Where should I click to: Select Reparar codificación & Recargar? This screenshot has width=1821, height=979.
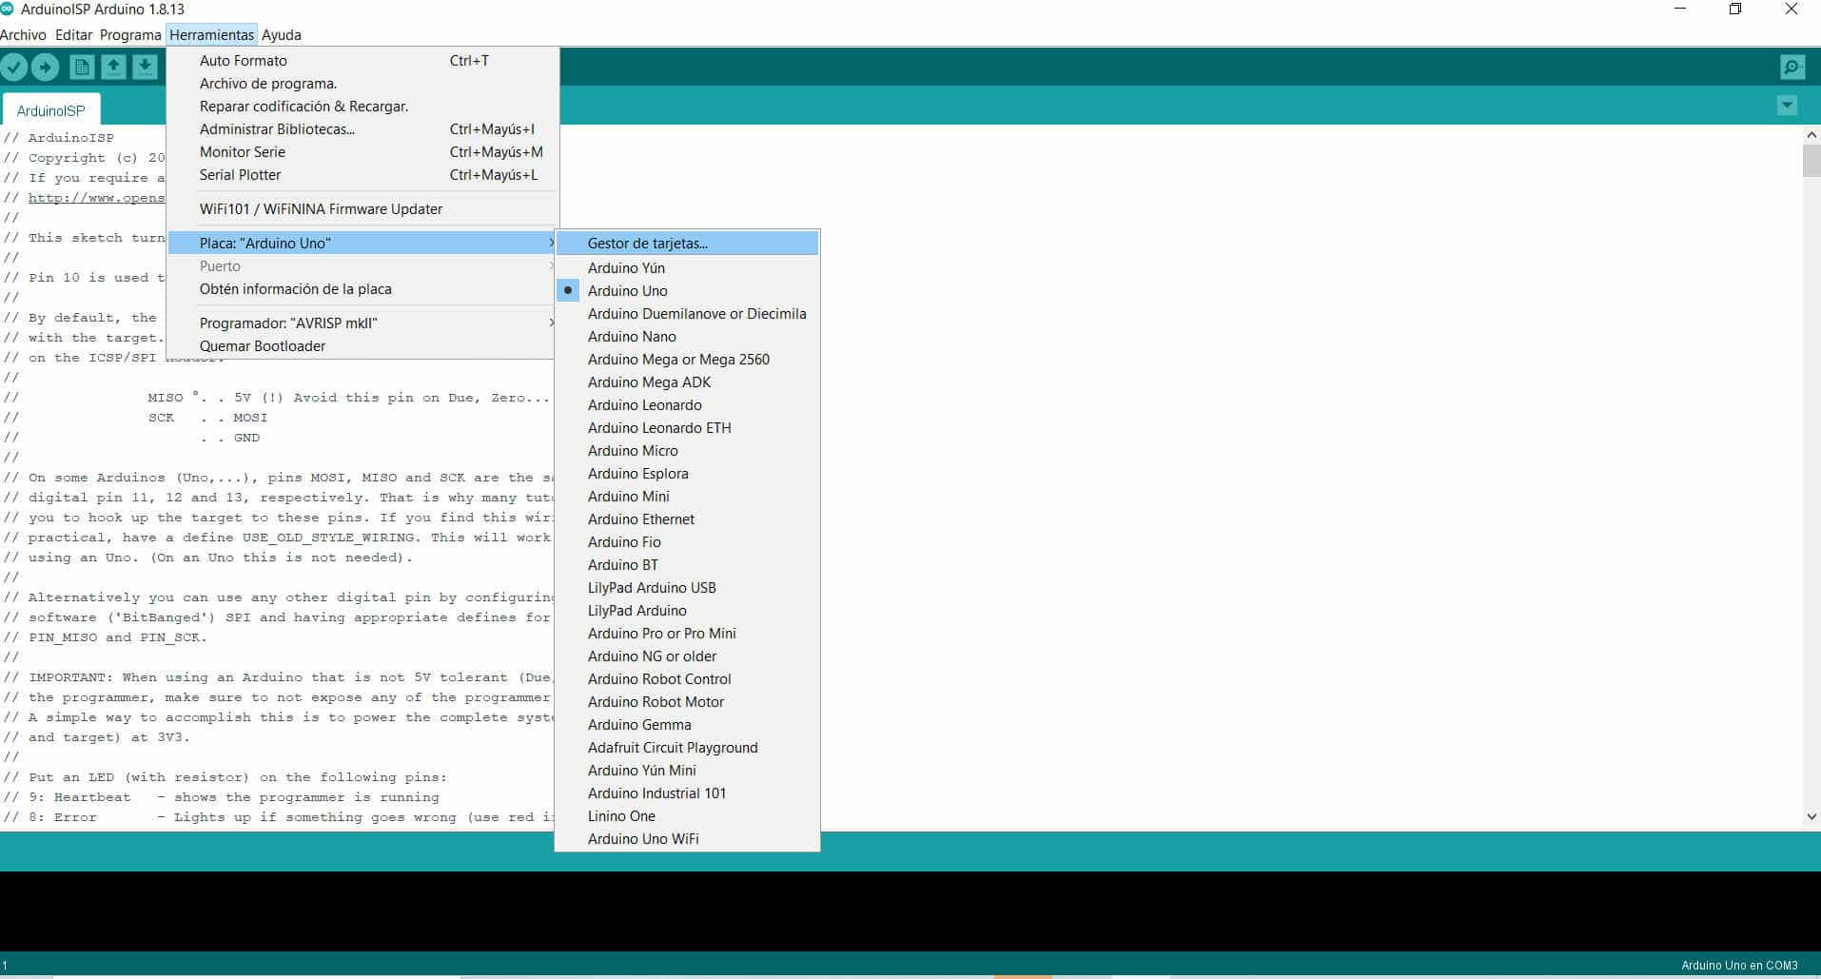point(362,107)
